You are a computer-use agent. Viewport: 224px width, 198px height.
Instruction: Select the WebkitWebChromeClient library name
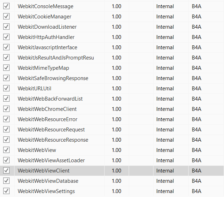[x=47, y=109]
